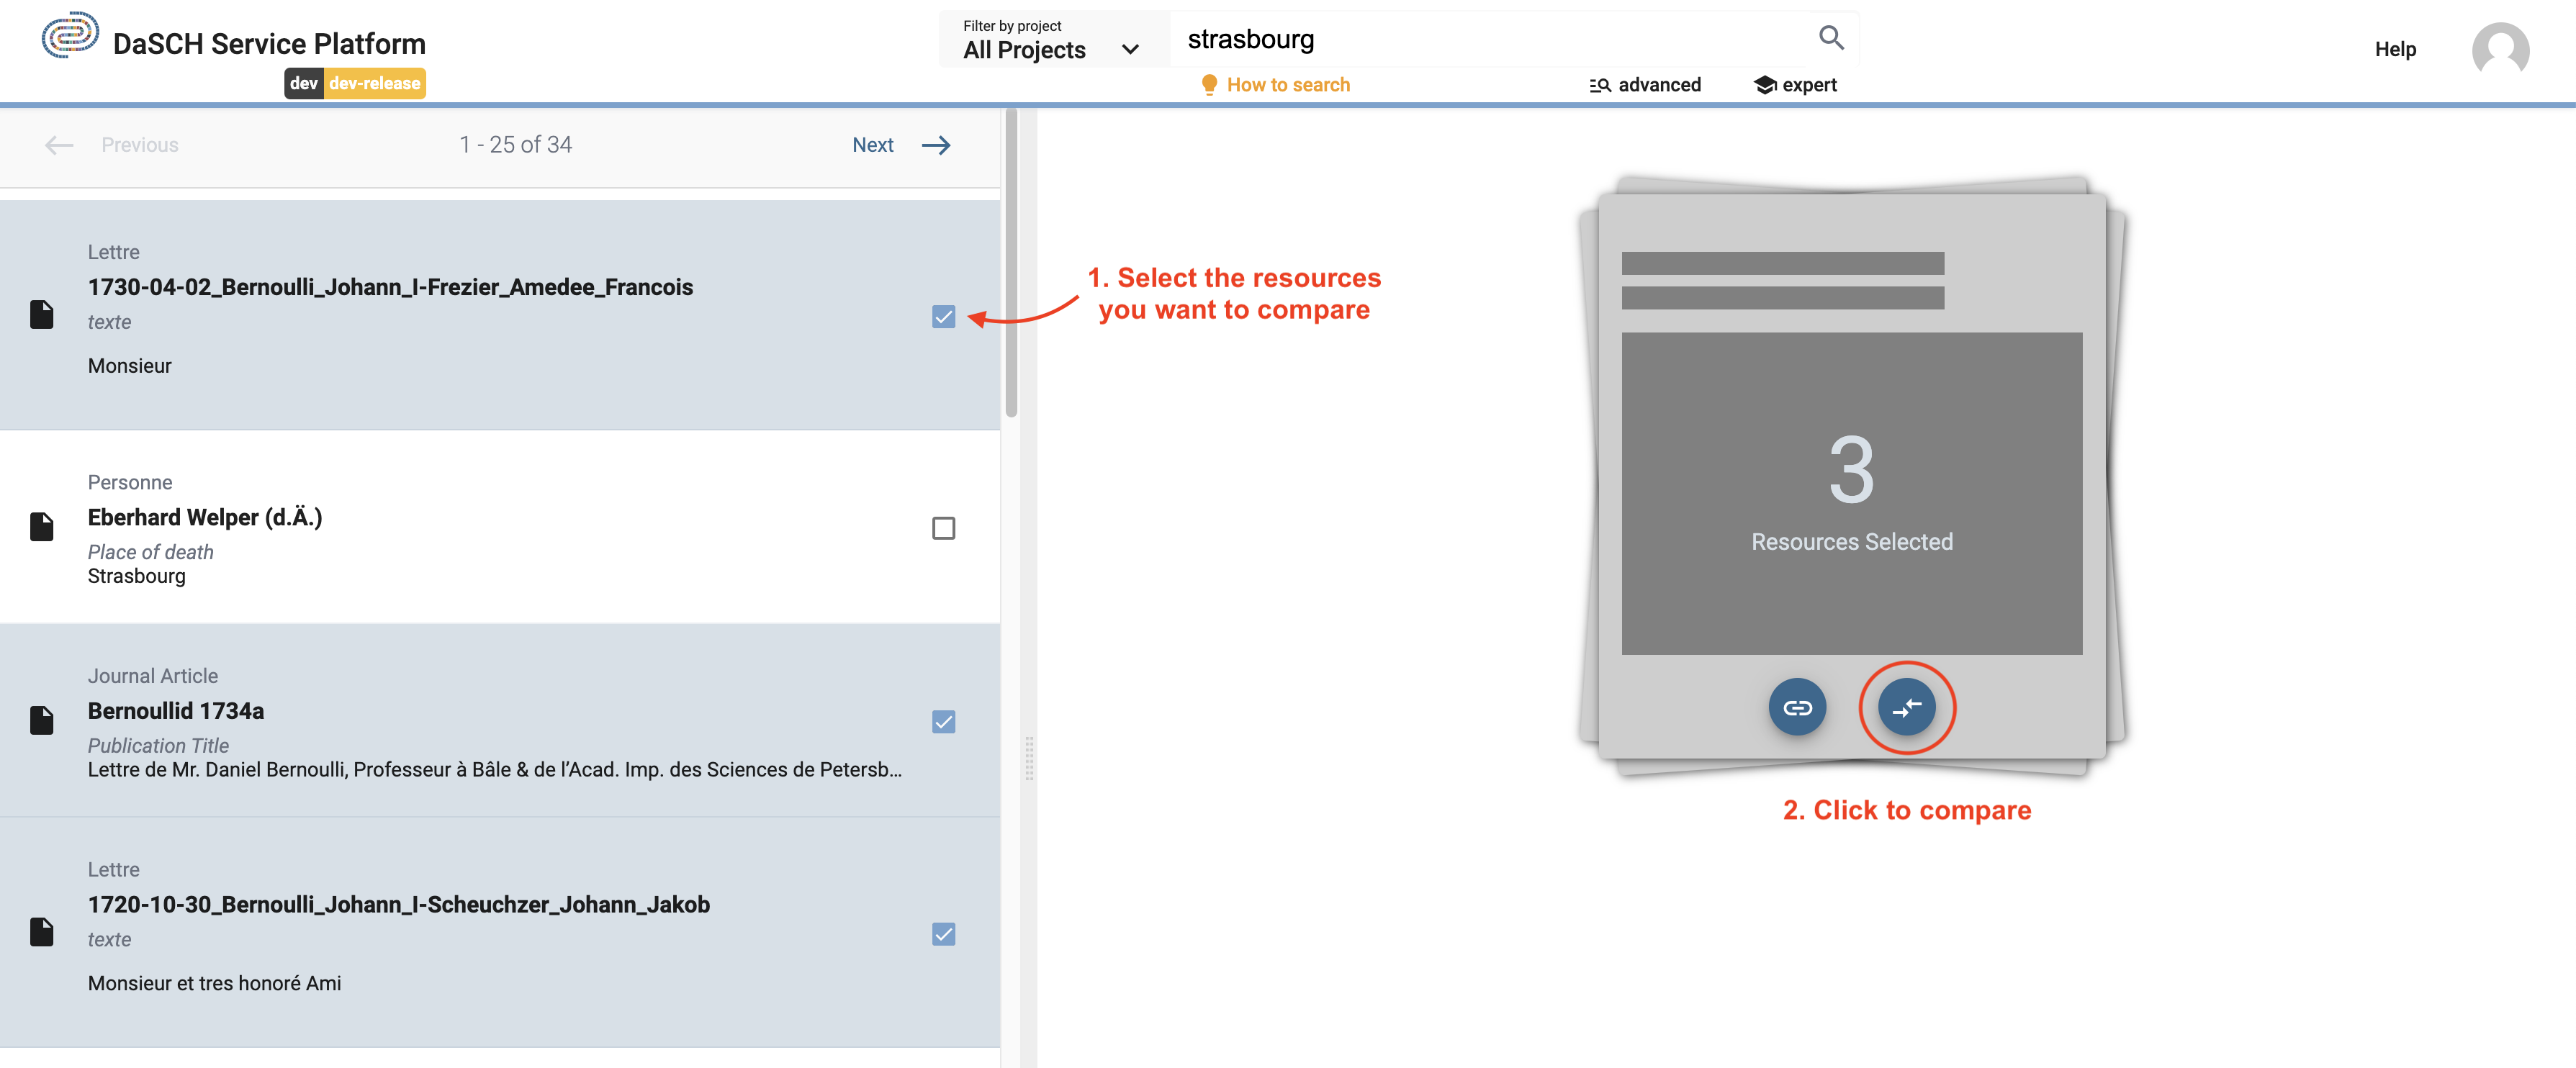Click the expert search icon

point(1765,83)
